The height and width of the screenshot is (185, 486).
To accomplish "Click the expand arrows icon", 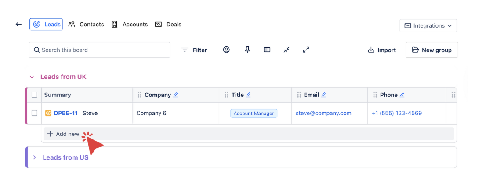I will 306,50.
